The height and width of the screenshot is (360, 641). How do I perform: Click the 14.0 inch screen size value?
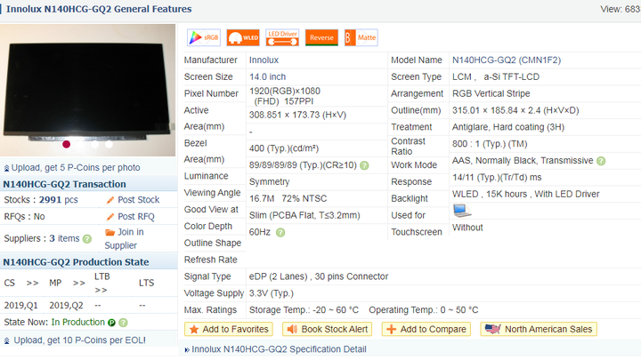[268, 77]
